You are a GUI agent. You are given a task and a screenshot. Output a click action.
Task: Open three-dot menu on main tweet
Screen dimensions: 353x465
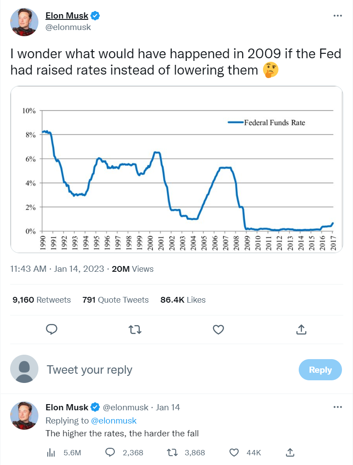pyautogui.click(x=338, y=15)
